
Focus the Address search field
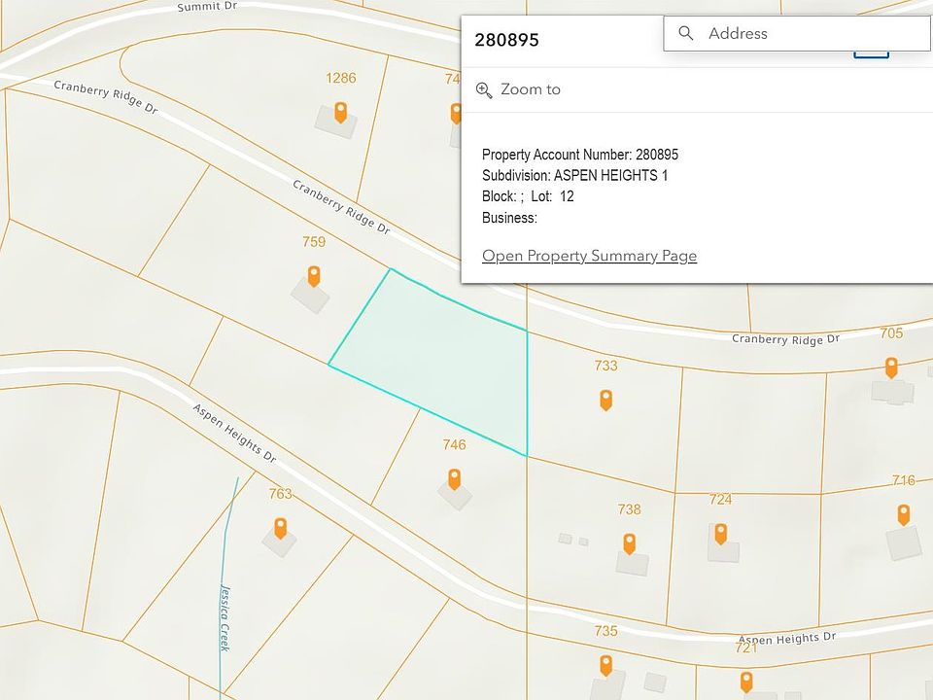pyautogui.click(x=797, y=33)
